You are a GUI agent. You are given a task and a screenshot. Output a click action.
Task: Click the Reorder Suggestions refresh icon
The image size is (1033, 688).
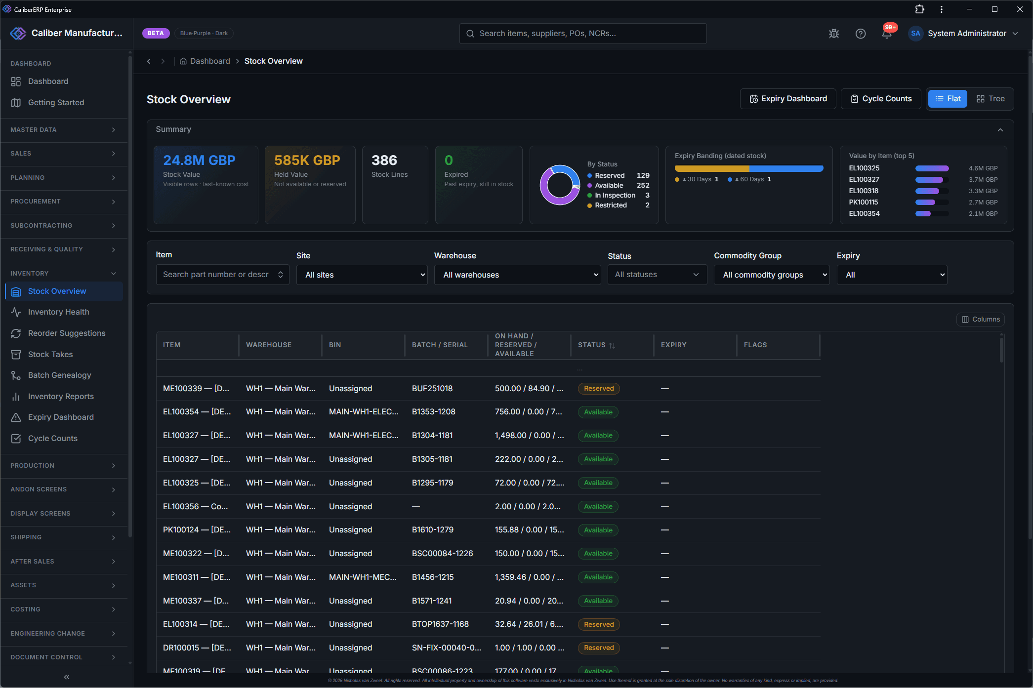click(16, 333)
